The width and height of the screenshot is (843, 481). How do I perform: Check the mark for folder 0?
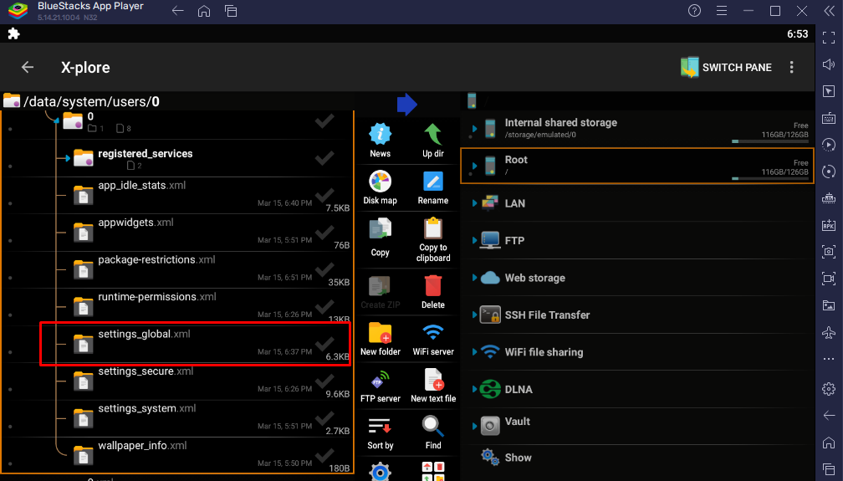point(324,121)
